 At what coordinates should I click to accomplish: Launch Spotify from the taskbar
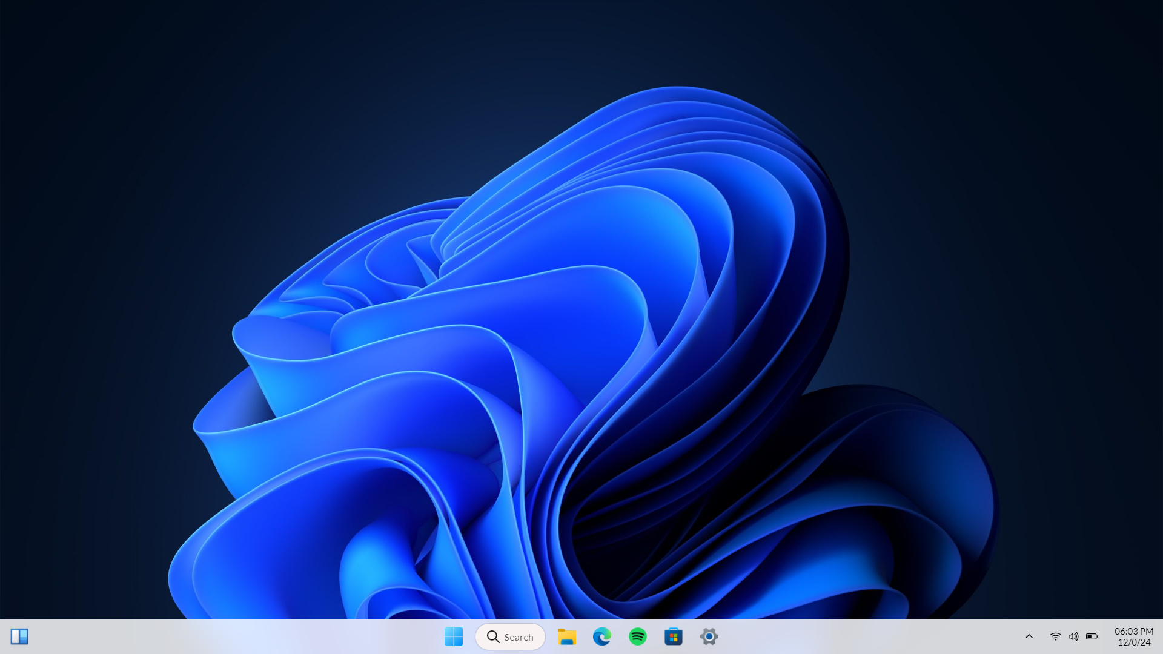(x=637, y=636)
